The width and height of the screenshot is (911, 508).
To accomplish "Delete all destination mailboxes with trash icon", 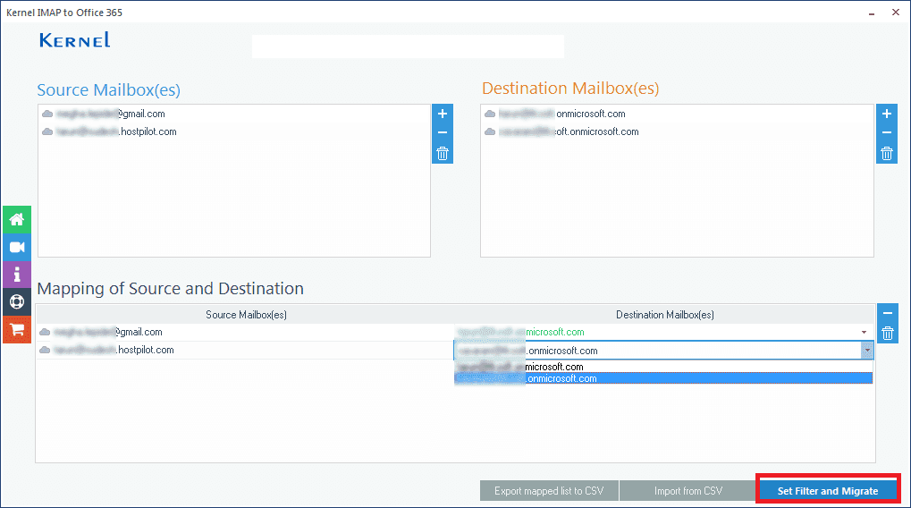I will 887,154.
